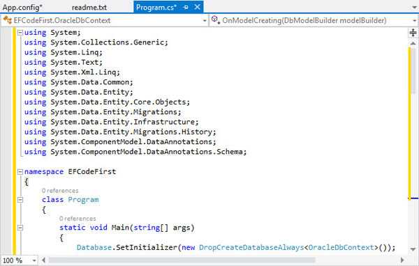This screenshot has height=266, width=419.
Task: Click 'DropCreateDatabaseAlways' in the code
Action: (x=251, y=248)
